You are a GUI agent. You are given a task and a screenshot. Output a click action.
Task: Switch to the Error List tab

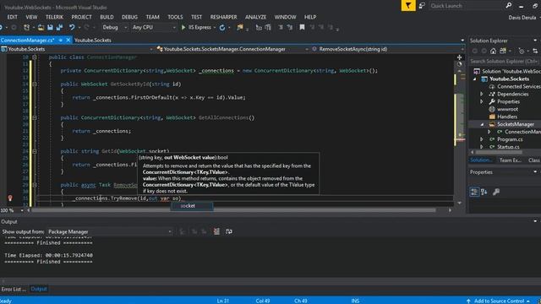tap(14, 289)
